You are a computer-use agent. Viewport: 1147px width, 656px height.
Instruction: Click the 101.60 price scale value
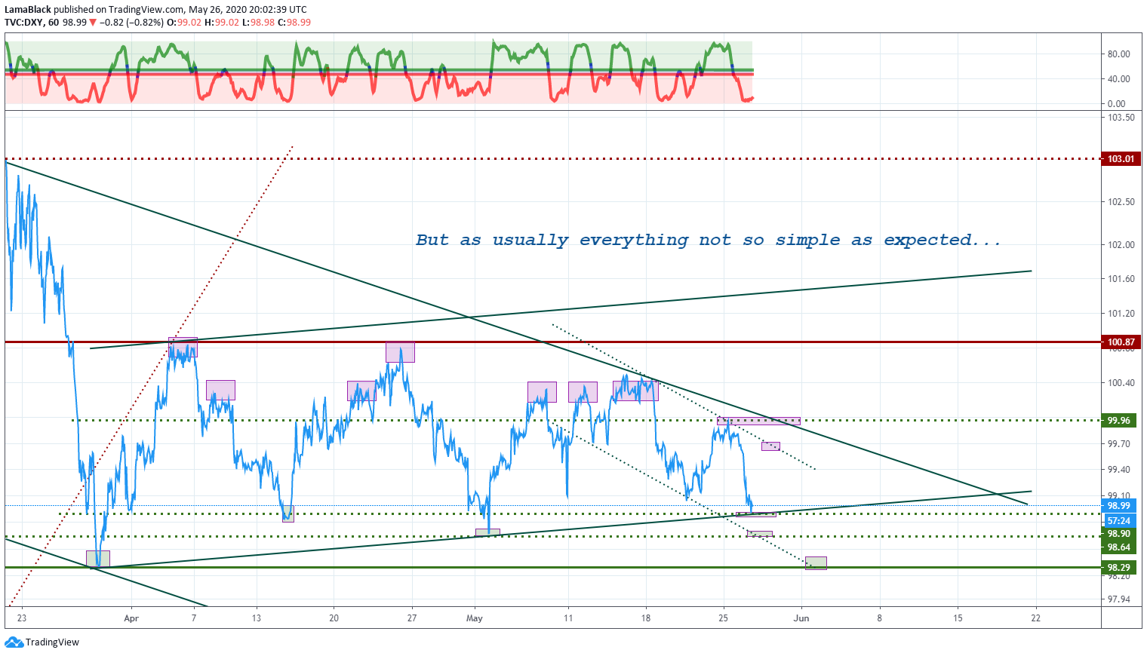(1121, 279)
